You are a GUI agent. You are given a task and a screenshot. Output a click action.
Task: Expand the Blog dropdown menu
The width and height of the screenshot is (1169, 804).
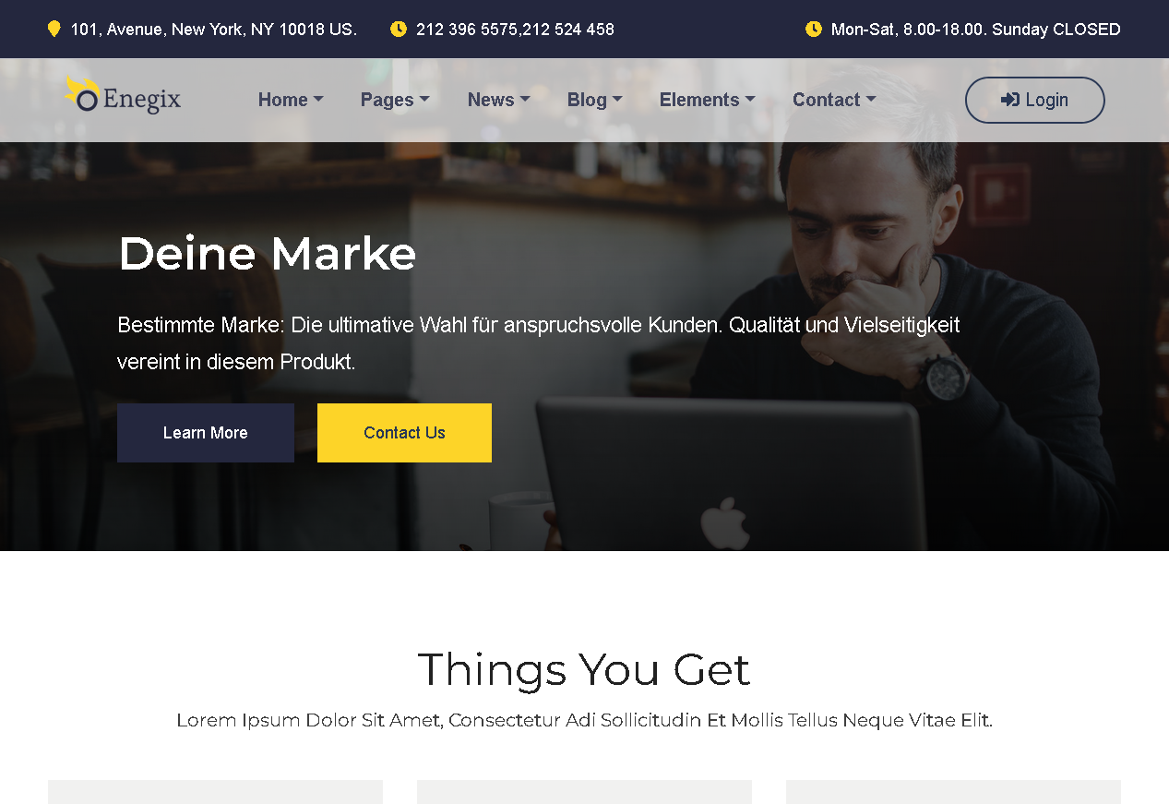pos(595,100)
